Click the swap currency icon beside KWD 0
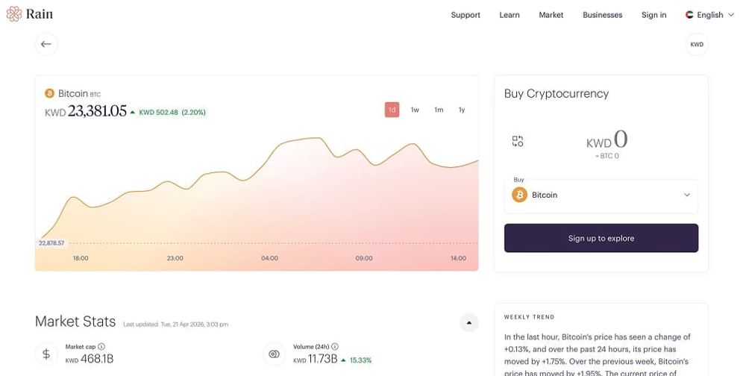This screenshot has height=376, width=746. pyautogui.click(x=518, y=141)
